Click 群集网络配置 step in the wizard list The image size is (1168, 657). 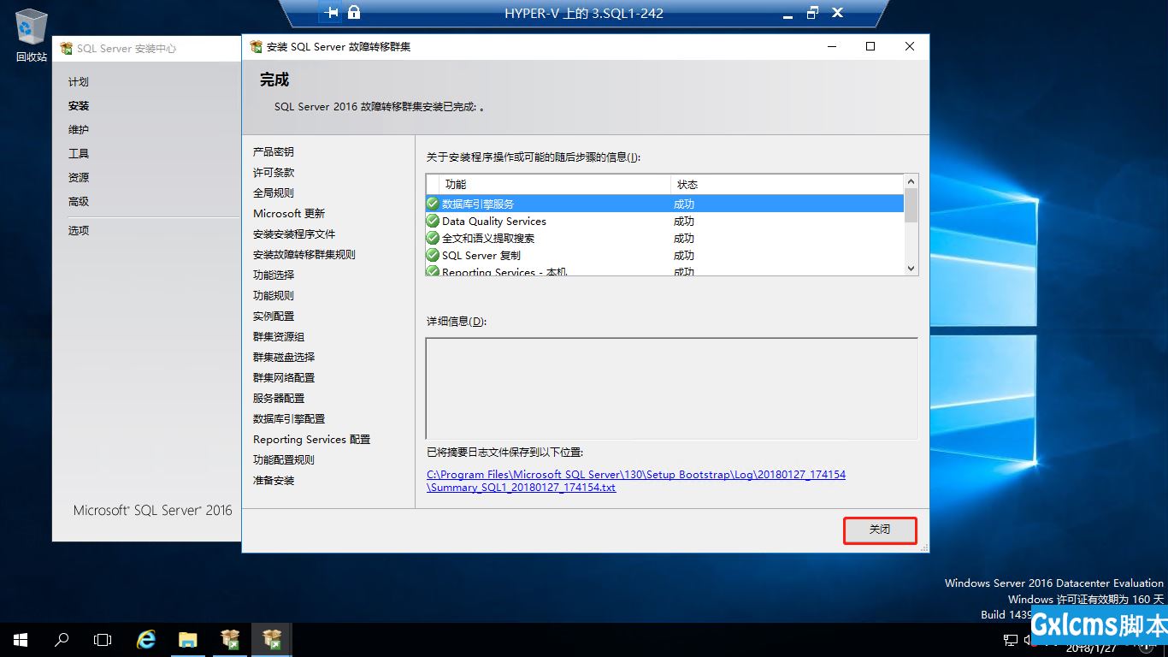point(284,378)
